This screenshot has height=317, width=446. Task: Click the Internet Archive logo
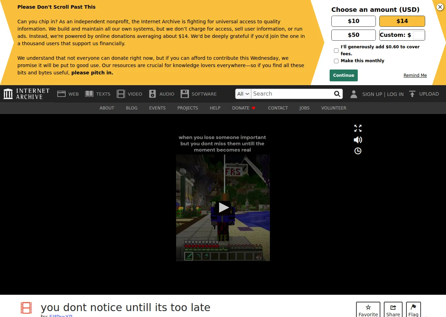(26, 94)
